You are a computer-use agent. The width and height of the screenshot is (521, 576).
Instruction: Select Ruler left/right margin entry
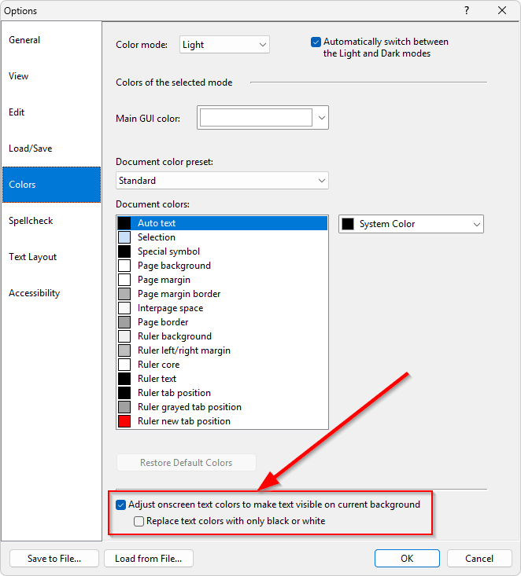coord(222,350)
